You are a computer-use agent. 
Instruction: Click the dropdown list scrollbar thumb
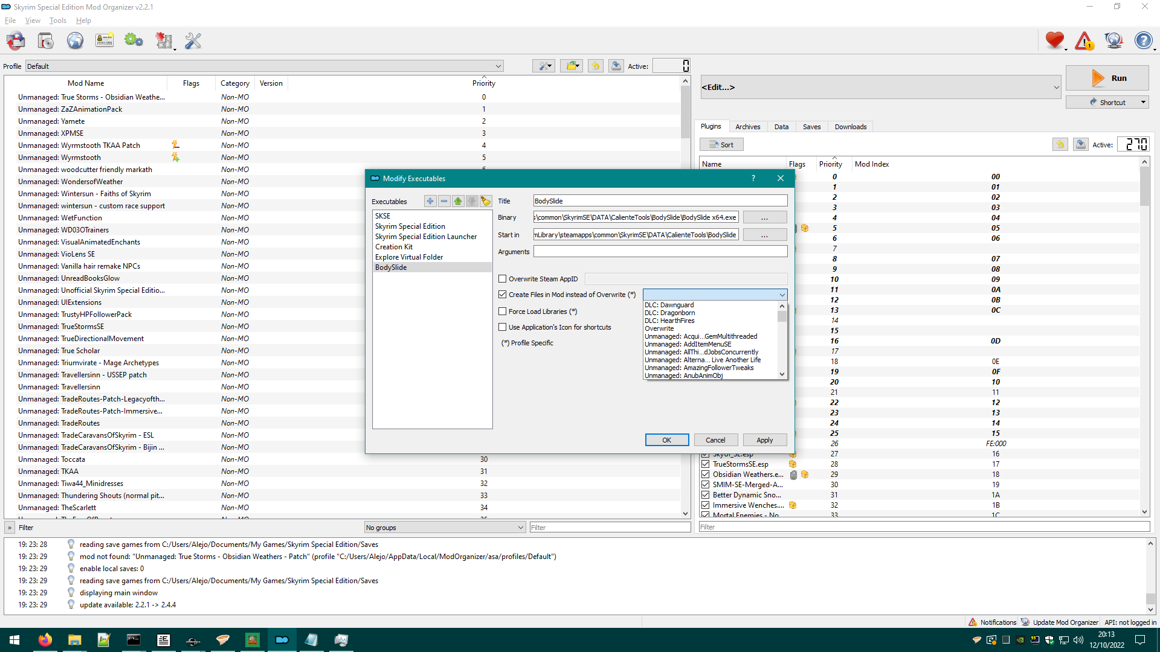click(782, 316)
